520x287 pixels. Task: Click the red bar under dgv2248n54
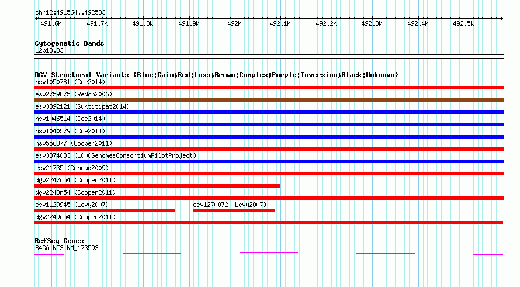pyautogui.click(x=269, y=198)
